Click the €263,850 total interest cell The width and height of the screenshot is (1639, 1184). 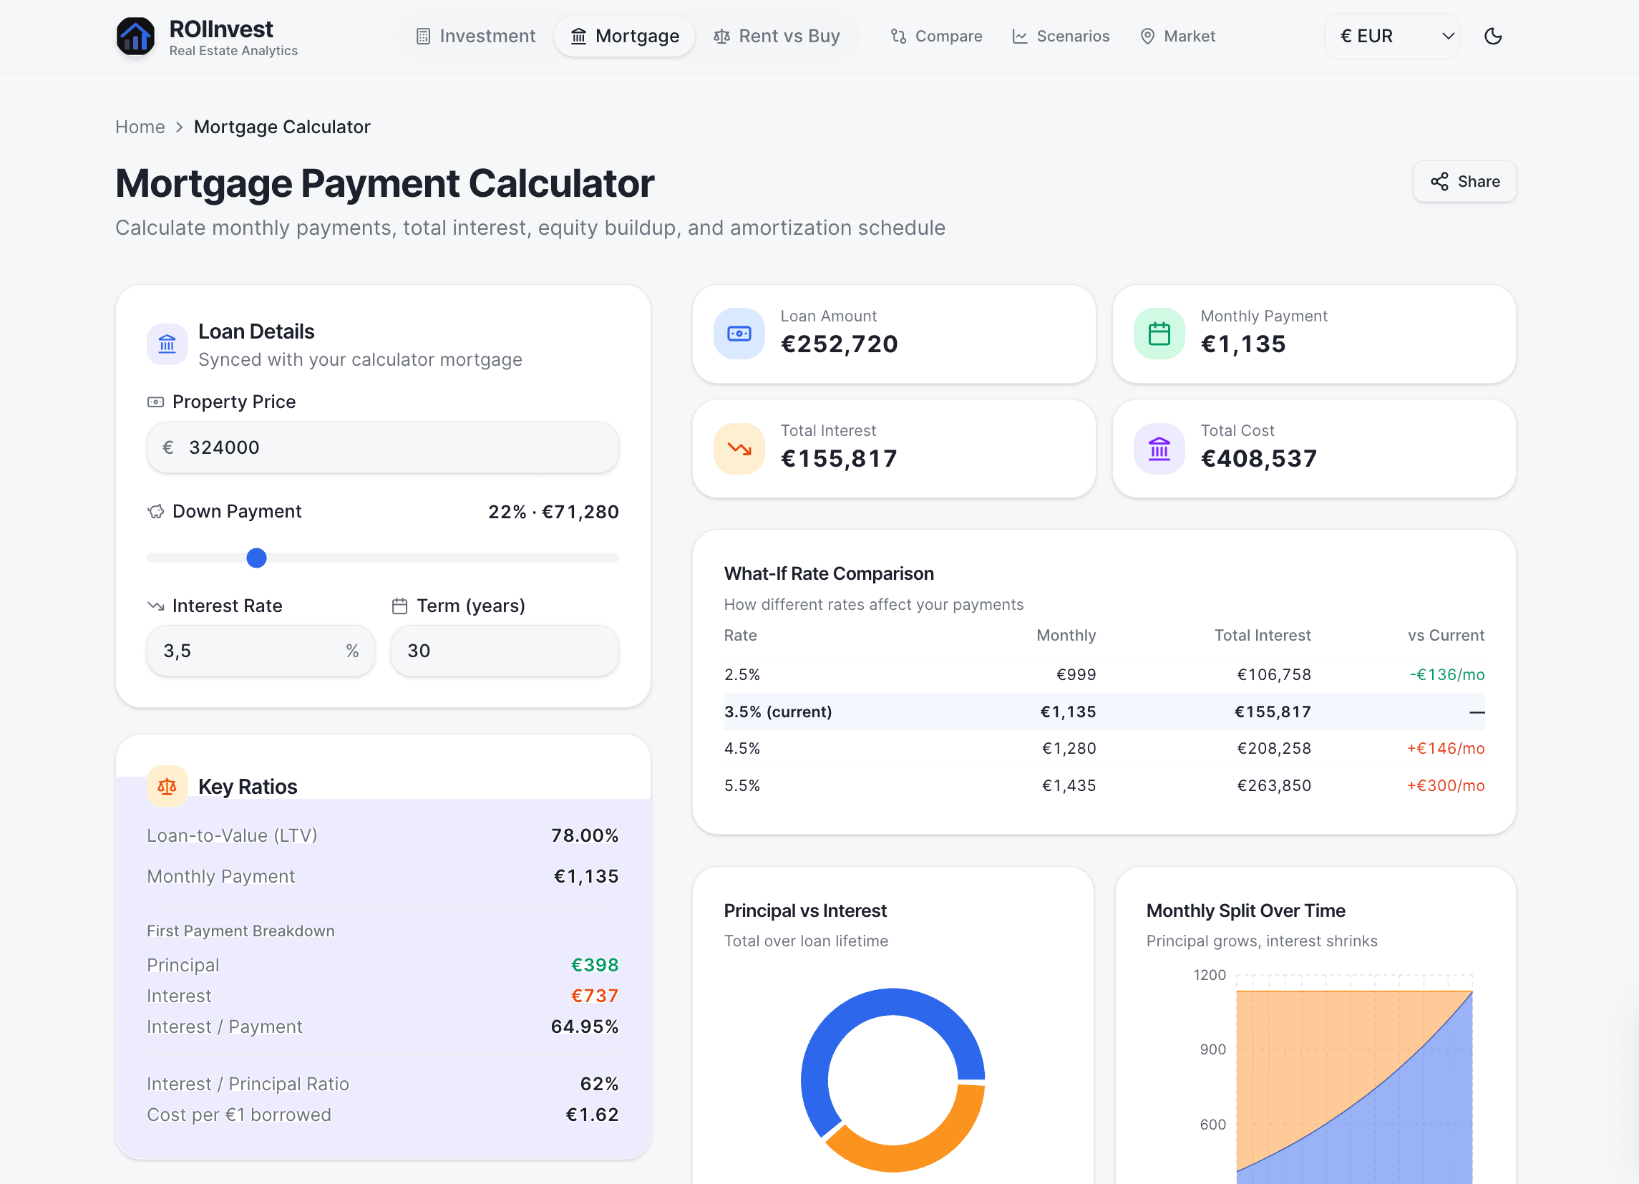1274,786
